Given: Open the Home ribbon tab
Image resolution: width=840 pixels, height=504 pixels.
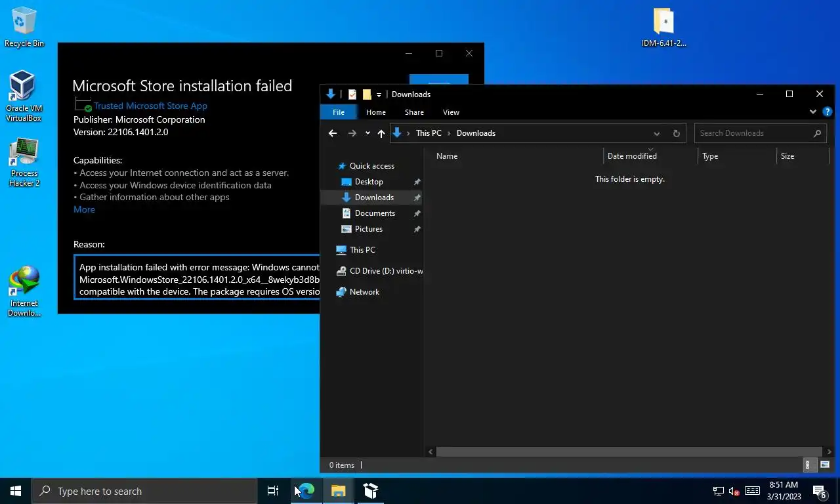Looking at the screenshot, I should [x=376, y=112].
